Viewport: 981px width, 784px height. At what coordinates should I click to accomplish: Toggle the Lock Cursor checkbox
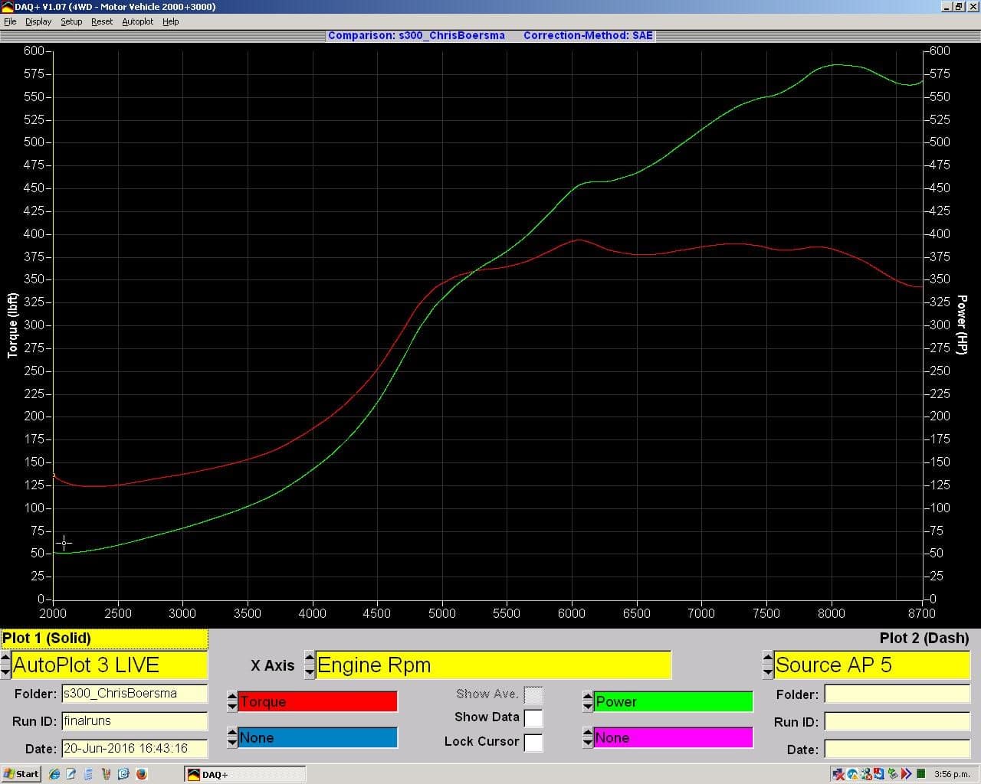533,742
